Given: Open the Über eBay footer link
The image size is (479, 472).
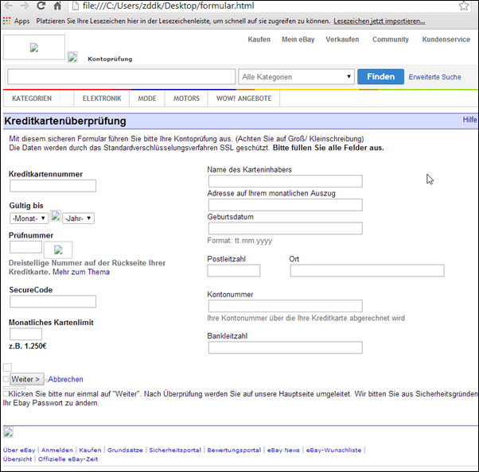Looking at the screenshot, I should 19,450.
